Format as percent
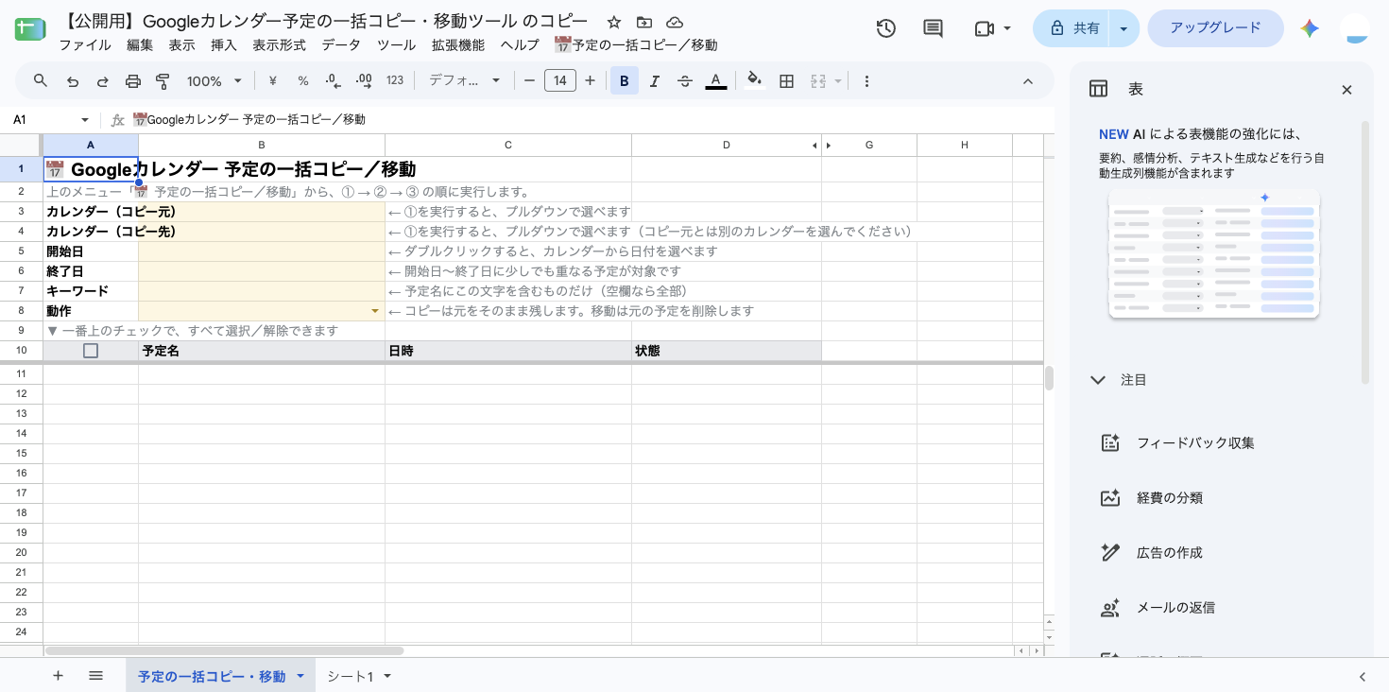This screenshot has height=692, width=1389. click(x=303, y=81)
